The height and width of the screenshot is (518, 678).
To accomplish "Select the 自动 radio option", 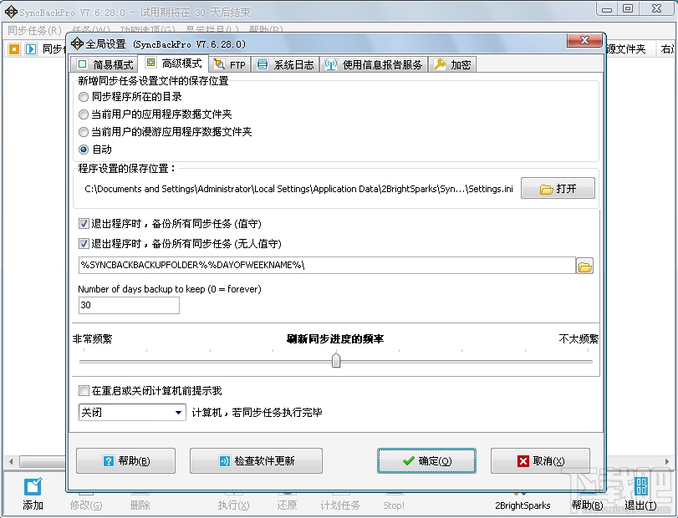I will click(x=84, y=149).
